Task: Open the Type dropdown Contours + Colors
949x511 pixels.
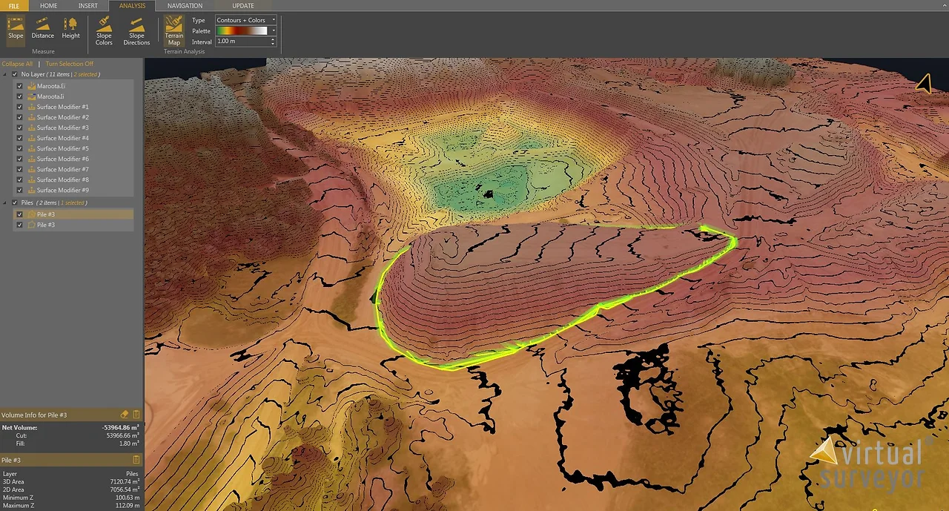Action: pyautogui.click(x=245, y=20)
